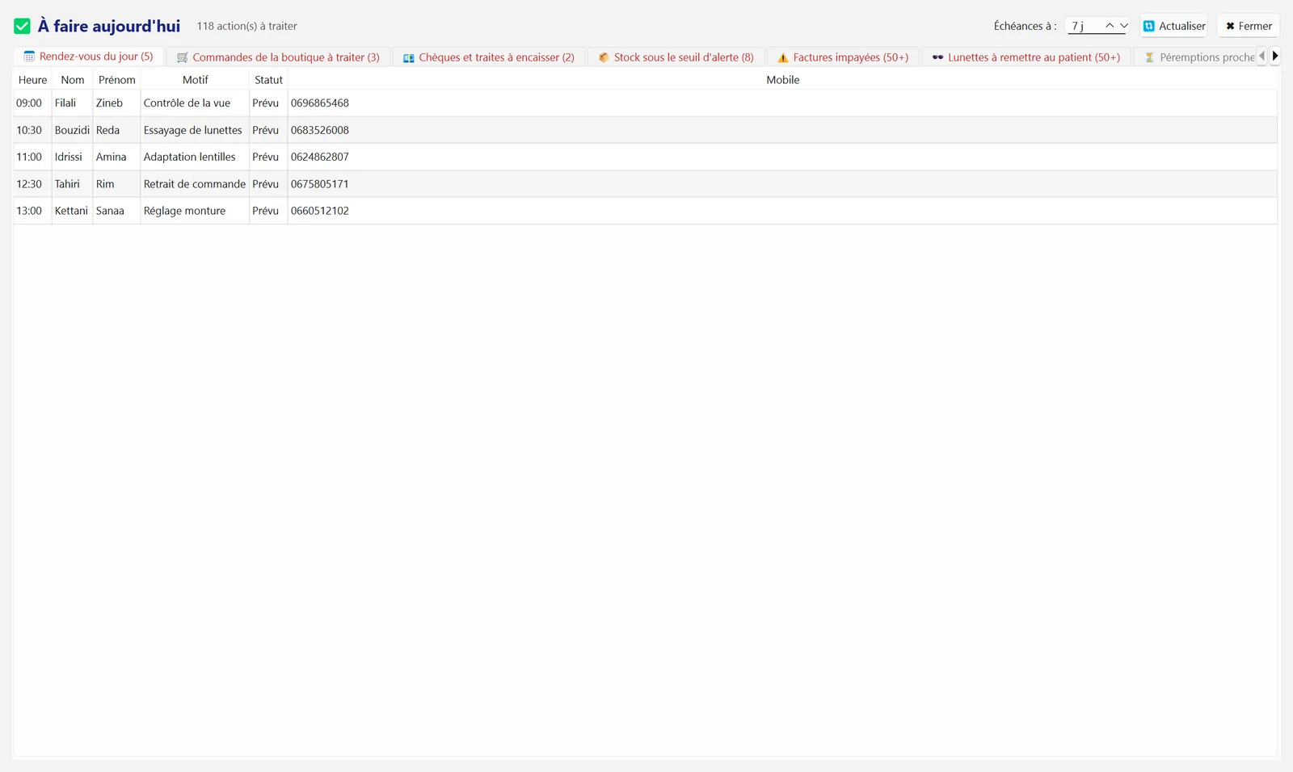Click the Retrait de commande motif cell

coord(195,184)
